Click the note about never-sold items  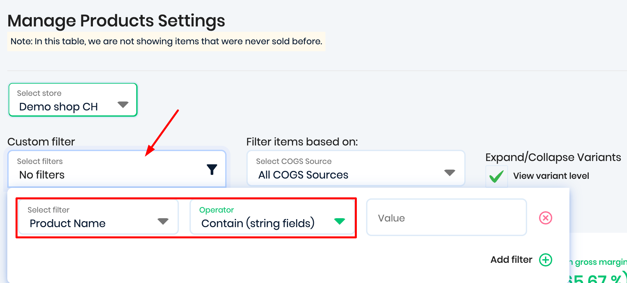(166, 41)
